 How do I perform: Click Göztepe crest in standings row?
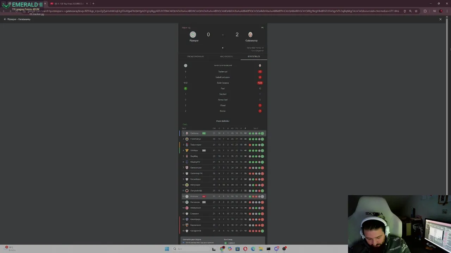(x=187, y=150)
